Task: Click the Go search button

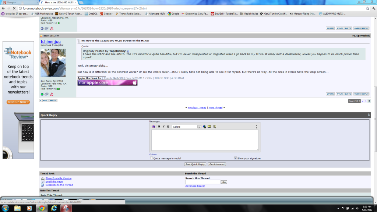Action: point(224,182)
